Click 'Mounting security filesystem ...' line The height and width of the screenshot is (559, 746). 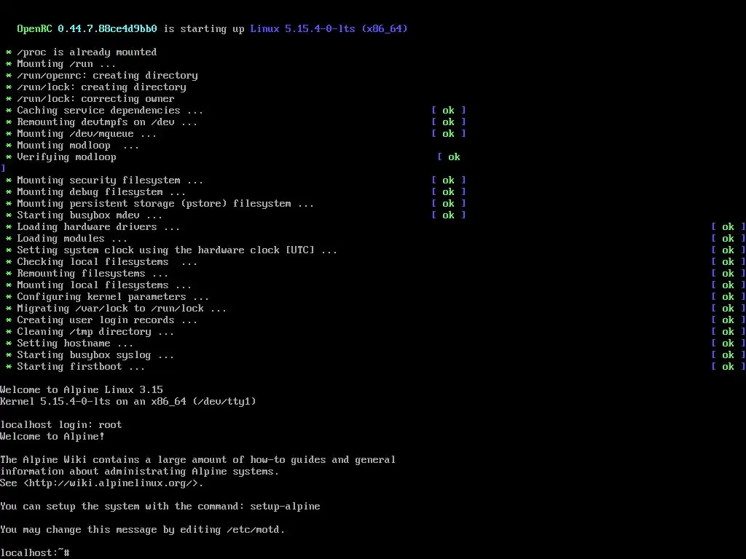(x=110, y=181)
